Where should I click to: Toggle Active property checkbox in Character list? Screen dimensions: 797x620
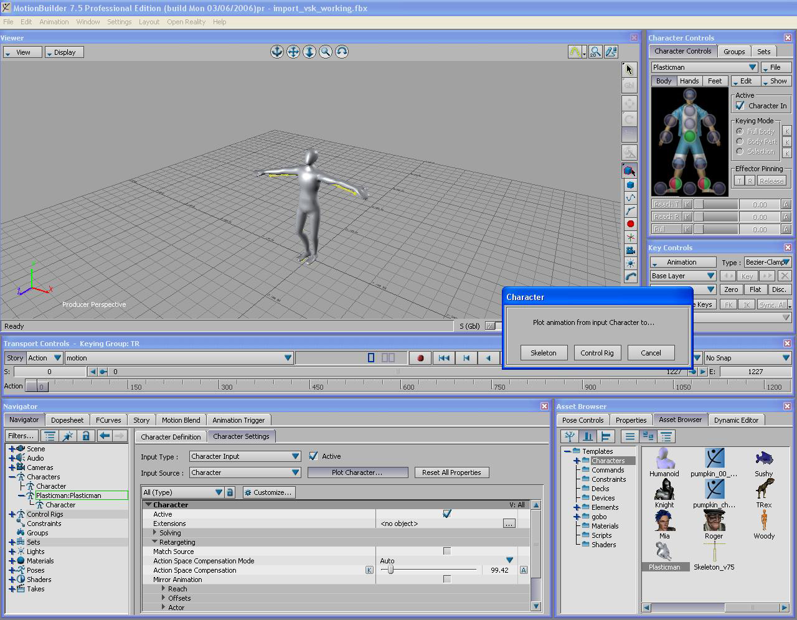(446, 514)
